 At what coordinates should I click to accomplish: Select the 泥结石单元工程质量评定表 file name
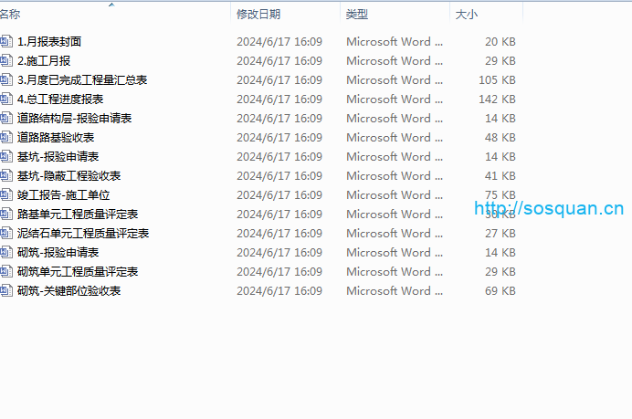(x=82, y=233)
